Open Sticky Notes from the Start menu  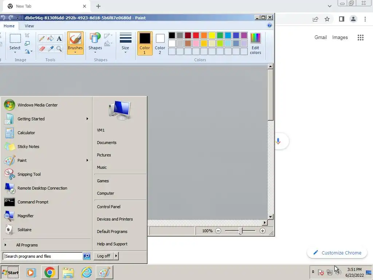click(47, 147)
